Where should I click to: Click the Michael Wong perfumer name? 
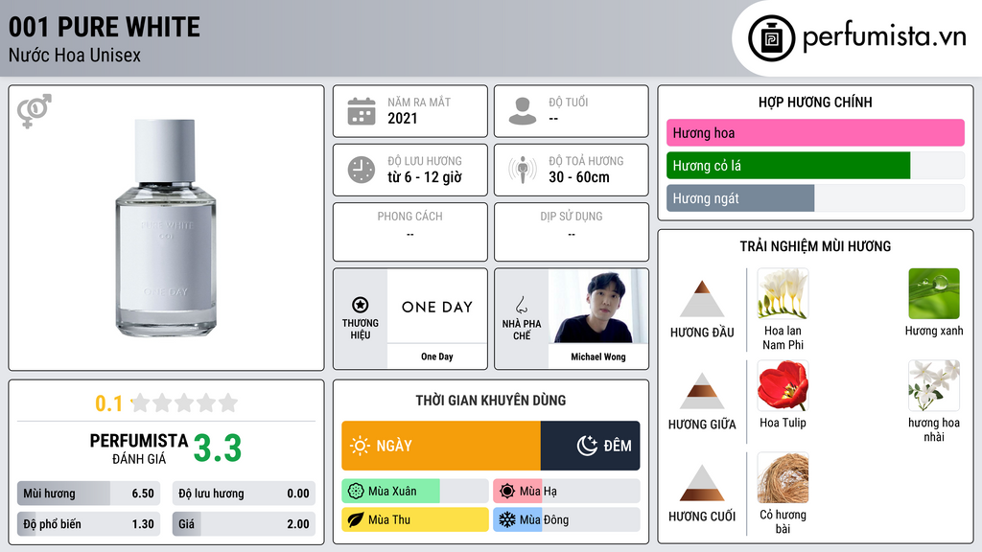tap(598, 356)
